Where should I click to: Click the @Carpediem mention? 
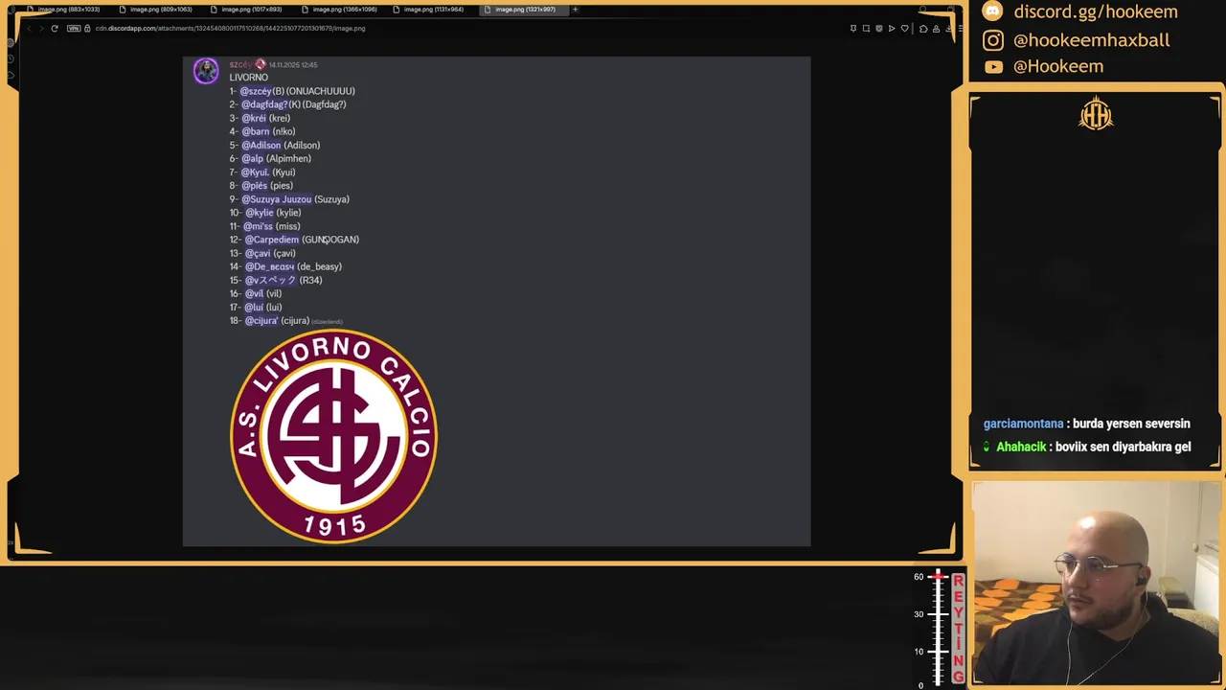(x=272, y=240)
